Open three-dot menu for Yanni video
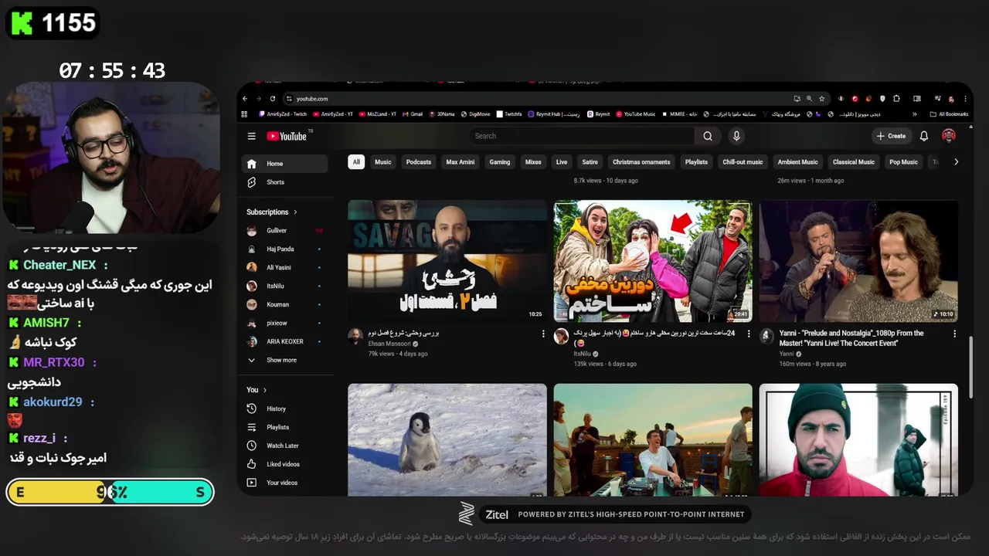 click(x=954, y=334)
